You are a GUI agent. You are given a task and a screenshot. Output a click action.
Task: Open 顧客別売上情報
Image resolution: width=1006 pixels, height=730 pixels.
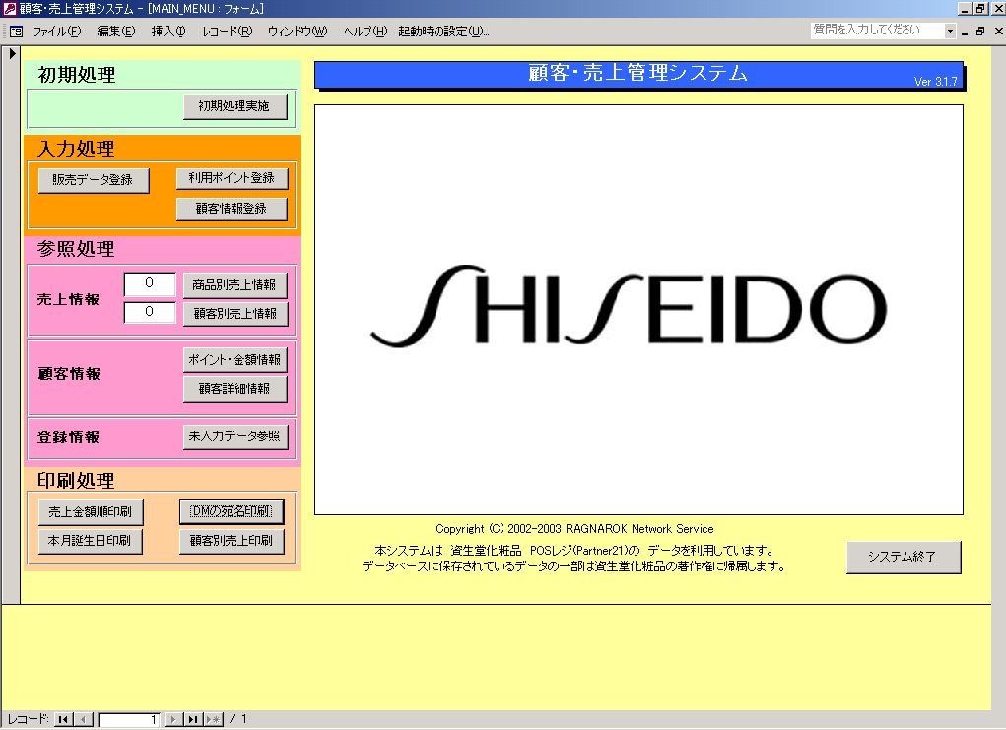coord(235,314)
